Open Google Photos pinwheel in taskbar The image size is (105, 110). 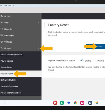[x=97, y=103]
